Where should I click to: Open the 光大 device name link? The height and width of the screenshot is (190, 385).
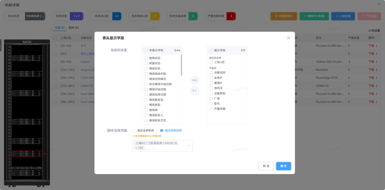(x=83, y=46)
